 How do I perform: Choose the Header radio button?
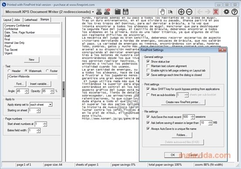coord(9,71)
